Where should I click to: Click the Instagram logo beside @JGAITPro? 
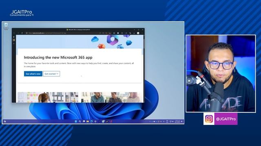[x=209, y=119]
